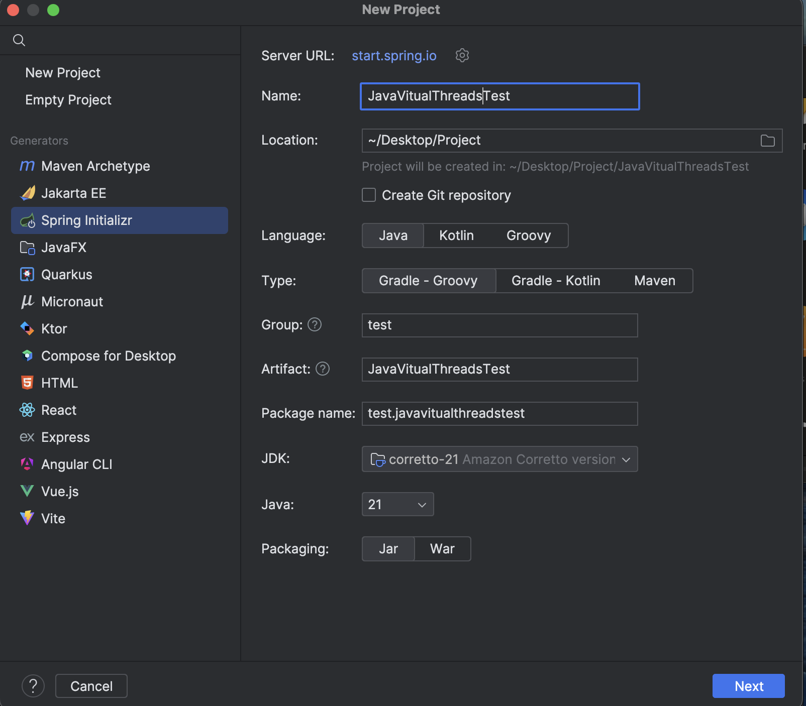Screen dimensions: 806x706
Task: Click the JavaFX folder icon
Action: [27, 247]
